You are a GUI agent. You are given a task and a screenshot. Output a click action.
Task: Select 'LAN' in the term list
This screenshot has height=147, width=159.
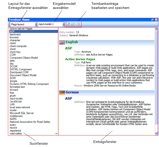[x=12, y=104]
